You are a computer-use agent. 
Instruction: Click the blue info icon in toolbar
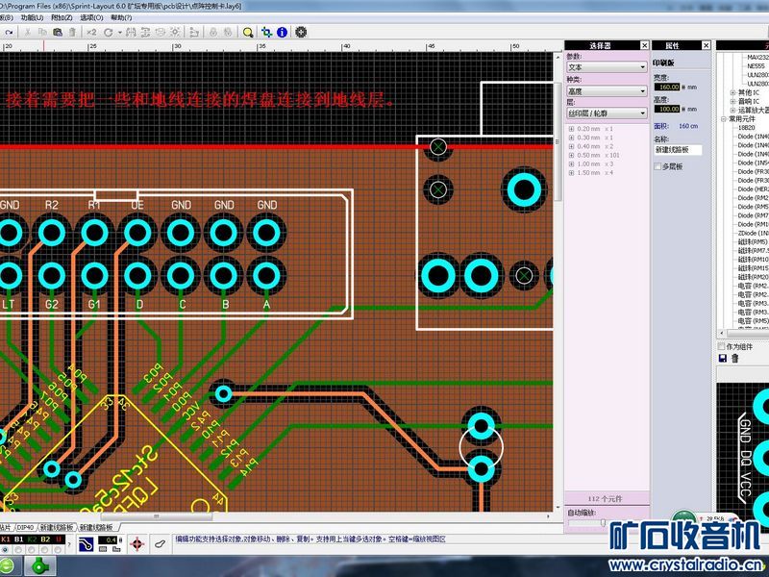[x=282, y=32]
